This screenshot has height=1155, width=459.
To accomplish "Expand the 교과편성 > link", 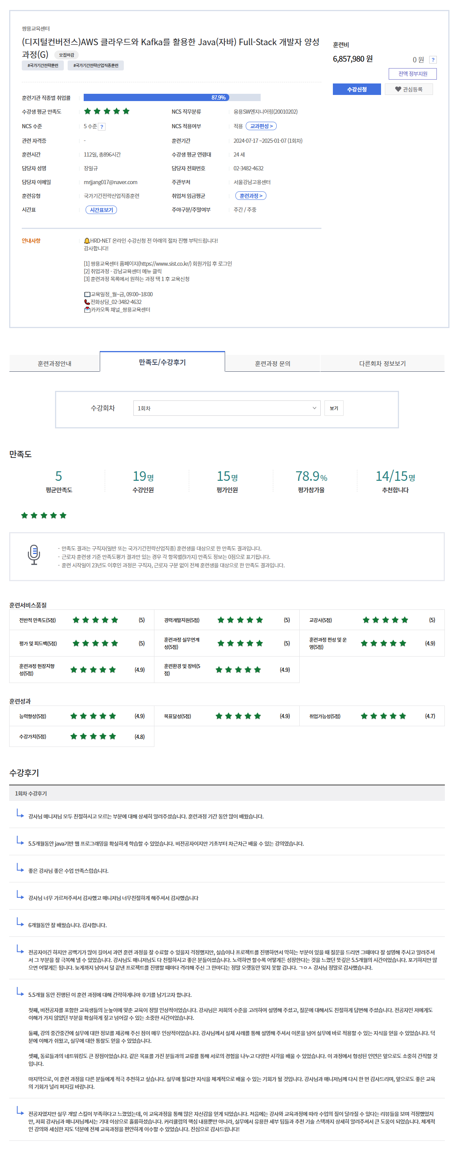I will 261,126.
